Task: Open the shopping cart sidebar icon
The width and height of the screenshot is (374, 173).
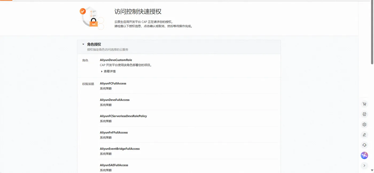Action: pyautogui.click(x=364, y=104)
